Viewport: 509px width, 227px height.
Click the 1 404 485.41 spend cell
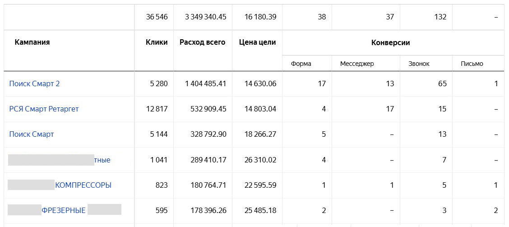pyautogui.click(x=206, y=84)
